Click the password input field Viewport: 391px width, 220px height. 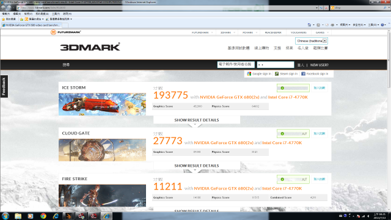point(276,65)
